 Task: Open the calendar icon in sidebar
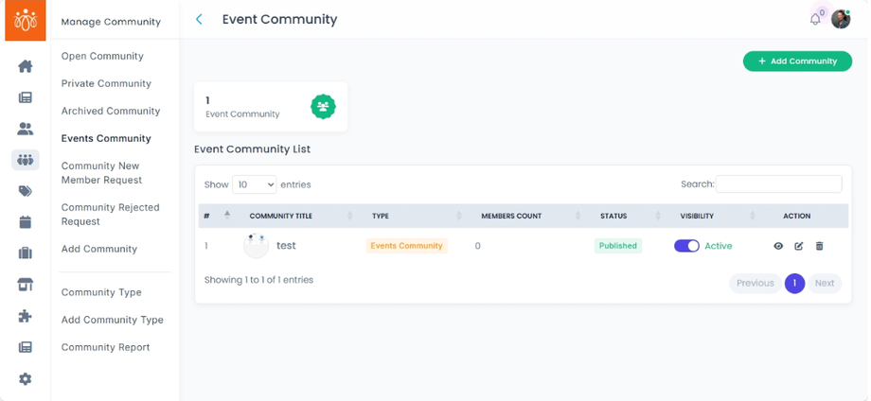(26, 222)
